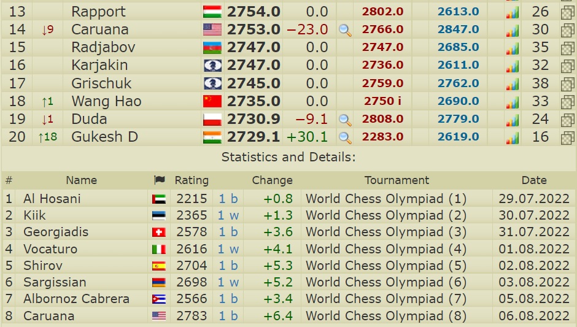Click the Rating column header in details table
This screenshot has height=327, width=577.
tap(192, 180)
